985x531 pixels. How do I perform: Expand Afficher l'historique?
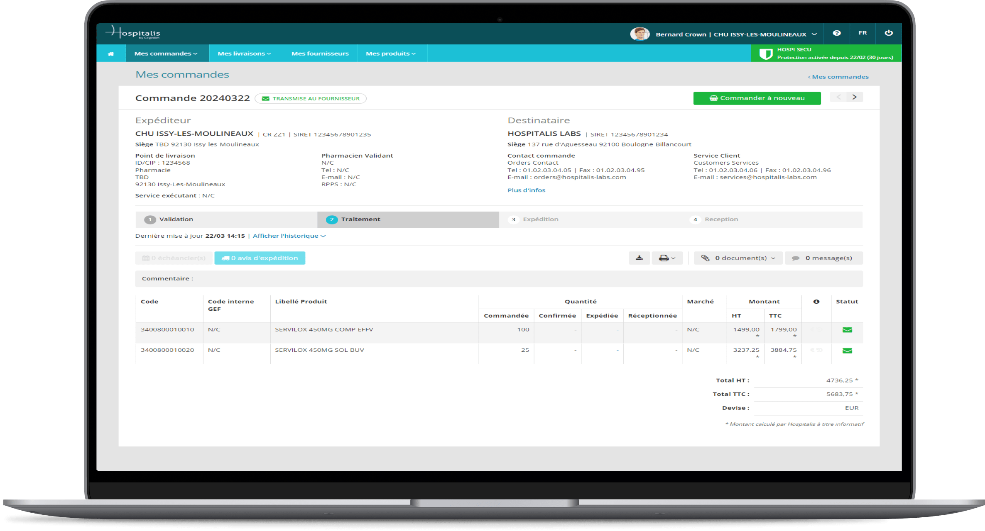point(289,236)
